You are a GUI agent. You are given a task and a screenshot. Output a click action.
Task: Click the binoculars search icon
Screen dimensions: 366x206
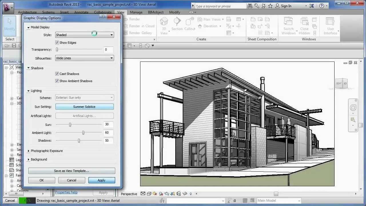250,6
